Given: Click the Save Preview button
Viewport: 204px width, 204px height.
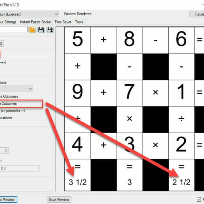Looking at the screenshot, I should pyautogui.click(x=59, y=200).
